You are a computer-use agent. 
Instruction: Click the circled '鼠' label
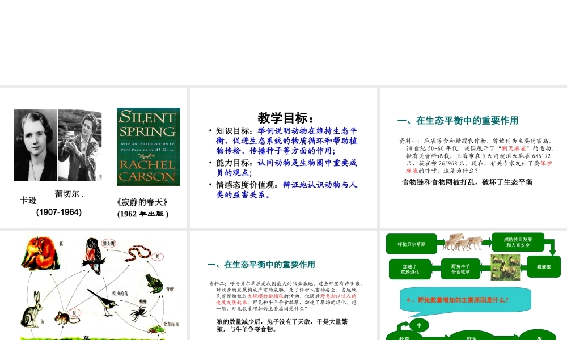coord(74,313)
